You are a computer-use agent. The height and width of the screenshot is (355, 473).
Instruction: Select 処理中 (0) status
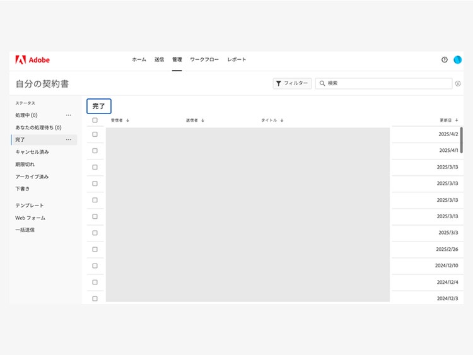(x=26, y=115)
